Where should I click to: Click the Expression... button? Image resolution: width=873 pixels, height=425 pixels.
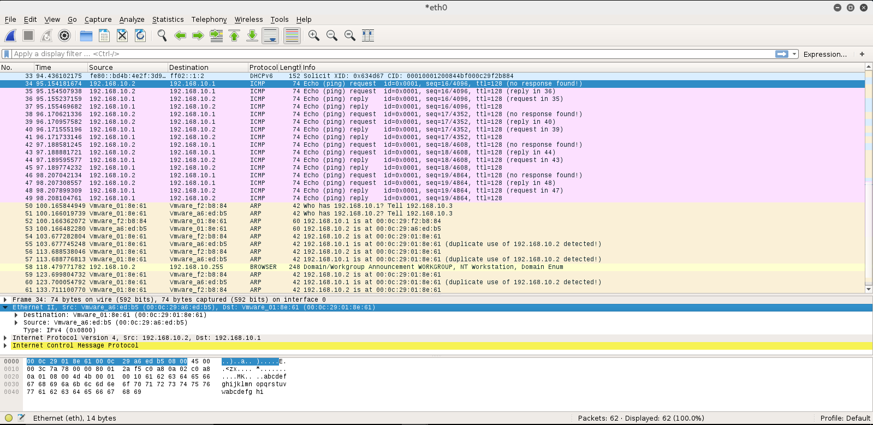[825, 54]
